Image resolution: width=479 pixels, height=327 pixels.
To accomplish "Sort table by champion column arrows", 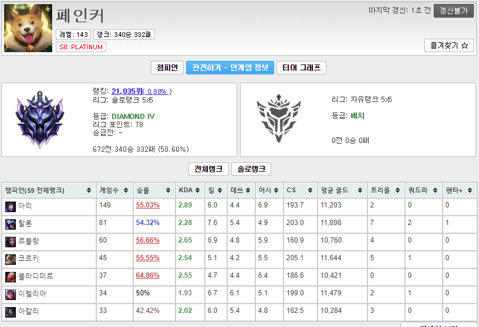I will click(89, 190).
